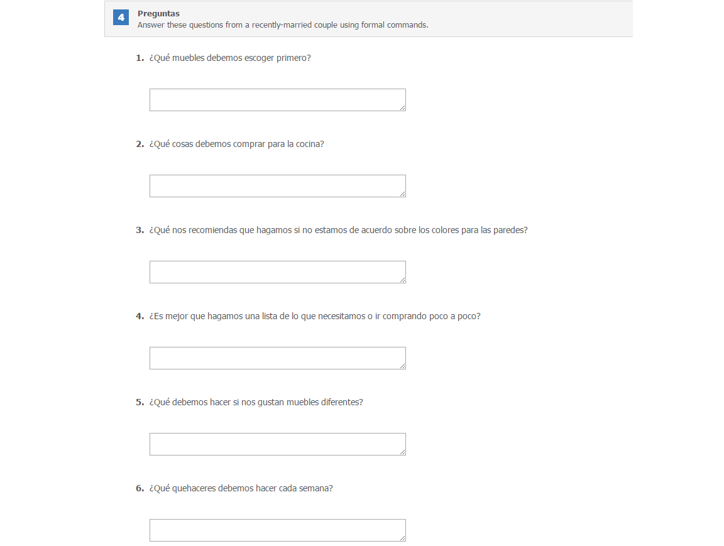Click the formal commands instruction text
This screenshot has height=546, width=724.
click(x=283, y=25)
